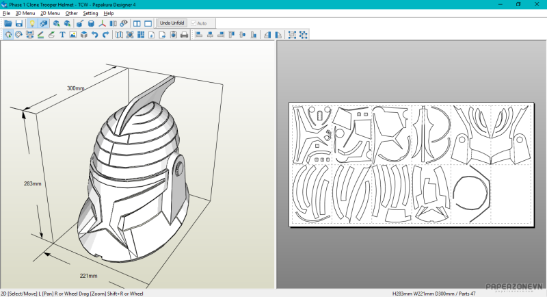
Task: Toggle the Auto checkbox
Action: (194, 23)
